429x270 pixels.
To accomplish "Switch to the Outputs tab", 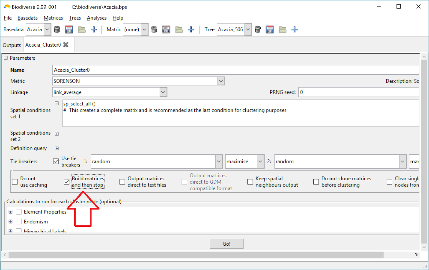I will (12, 45).
